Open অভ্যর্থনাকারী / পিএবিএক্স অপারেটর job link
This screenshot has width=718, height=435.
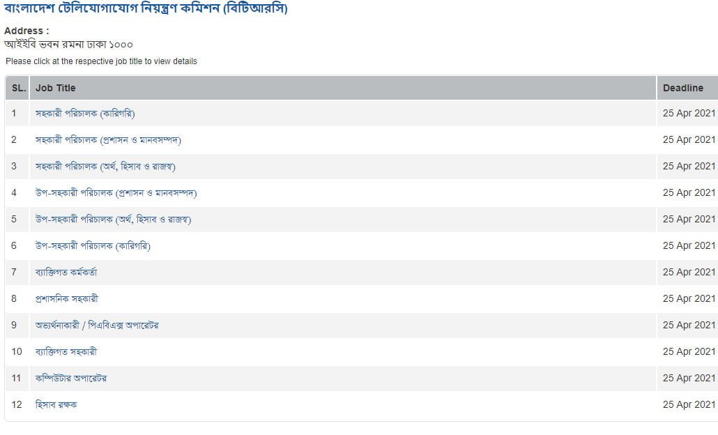coord(97,325)
